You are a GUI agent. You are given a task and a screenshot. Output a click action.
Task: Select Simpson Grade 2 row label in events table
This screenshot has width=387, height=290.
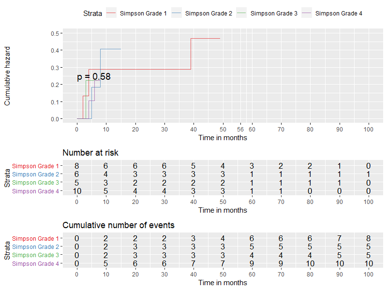pyautogui.click(x=35, y=246)
